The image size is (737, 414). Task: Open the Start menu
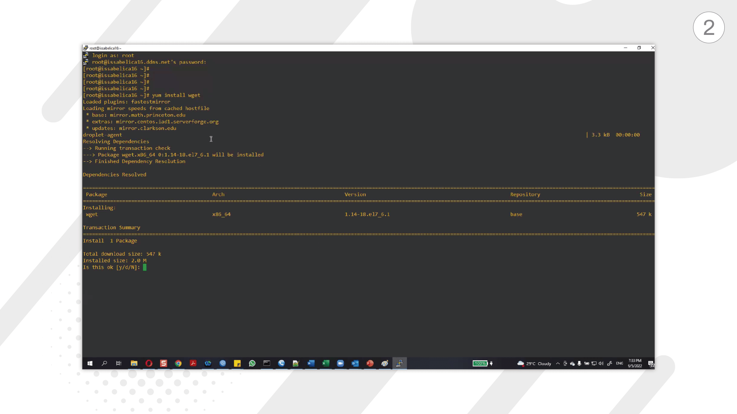click(x=90, y=363)
